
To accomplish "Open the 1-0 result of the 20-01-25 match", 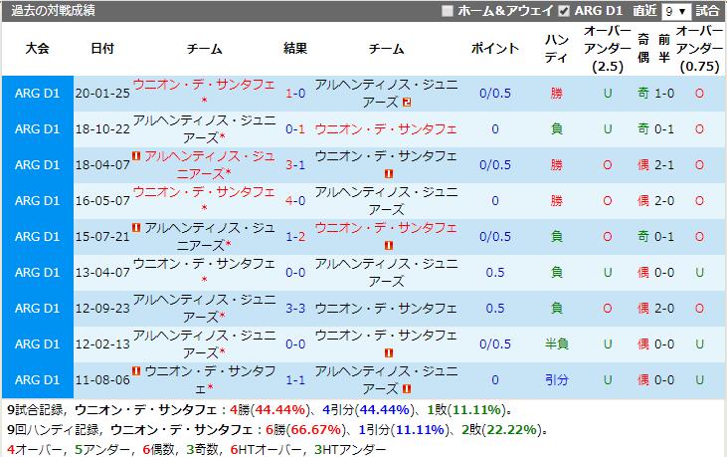I will [295, 94].
